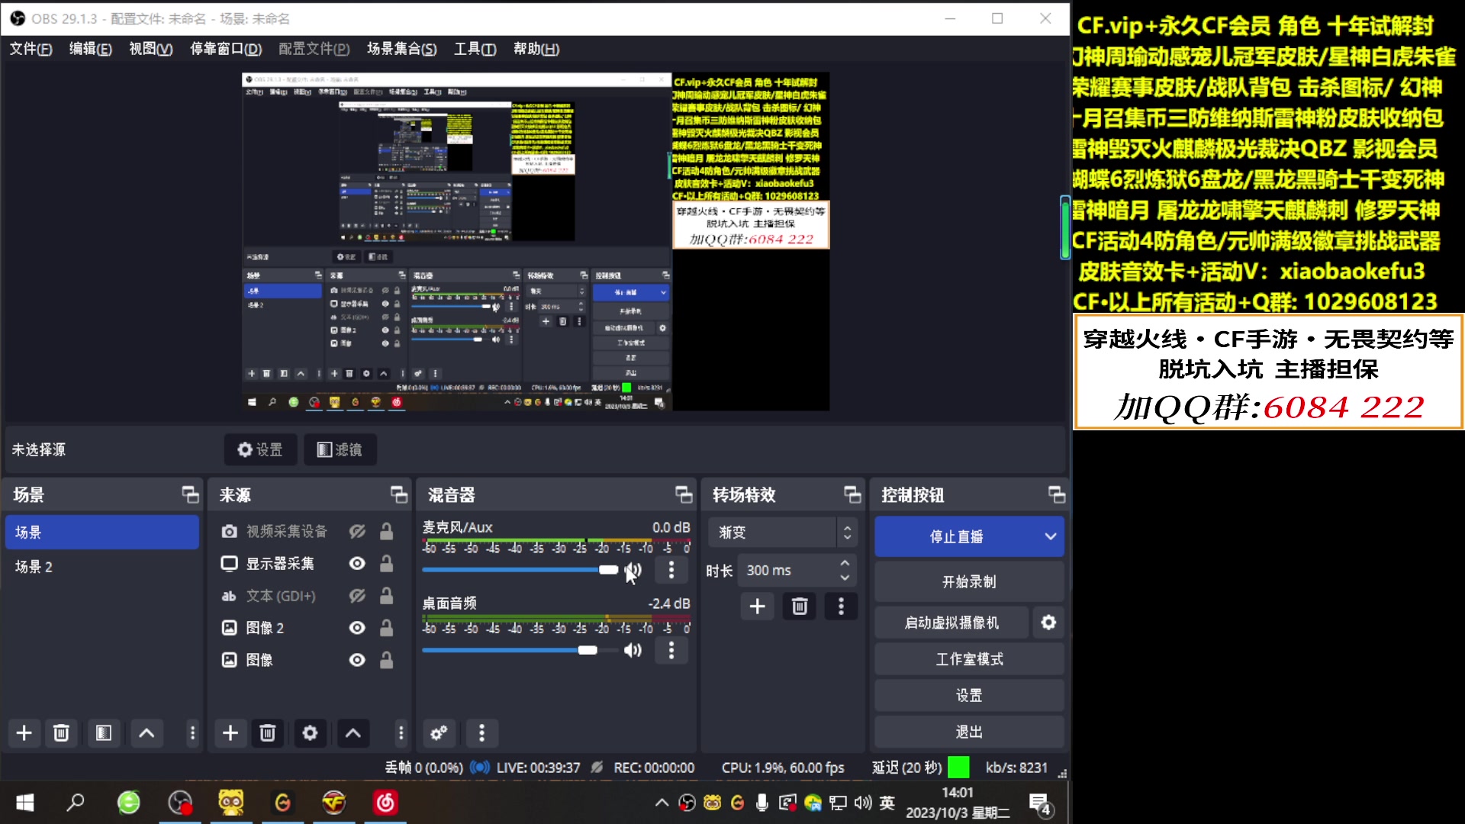Remove selected source with trash icon

tap(267, 733)
